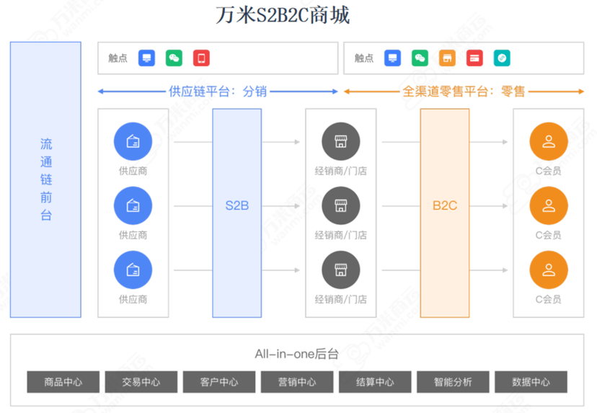Click the teal mini-program touchpoint icon
Screen dimensions: 597x413
tap(503, 58)
